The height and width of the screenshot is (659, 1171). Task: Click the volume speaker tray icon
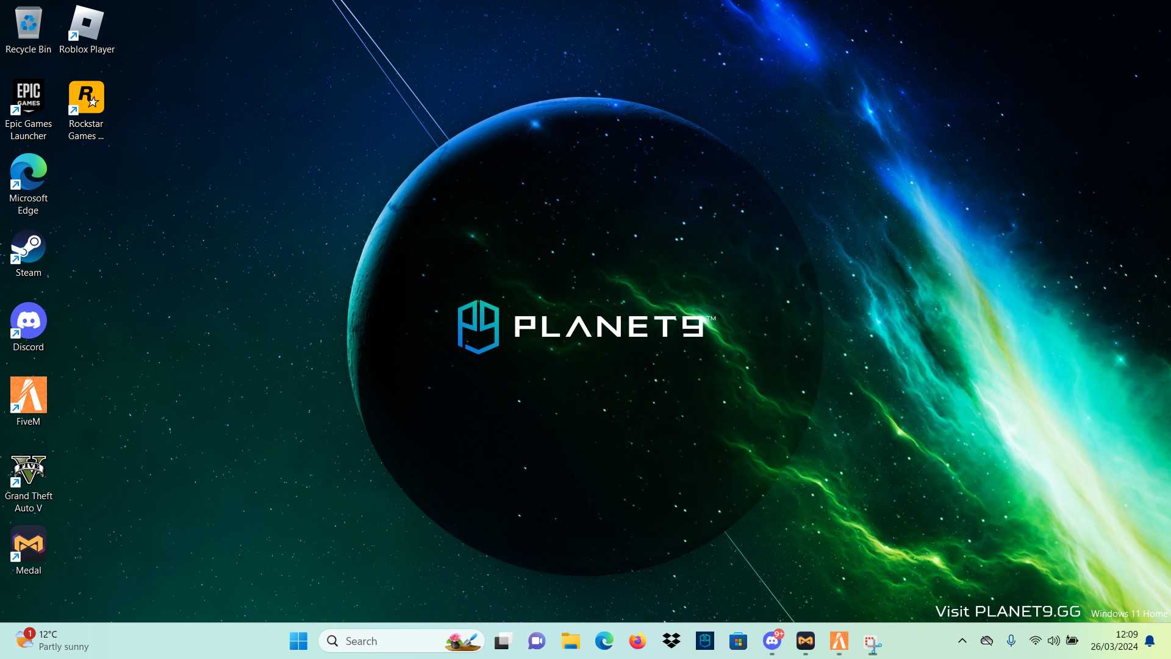[1053, 641]
